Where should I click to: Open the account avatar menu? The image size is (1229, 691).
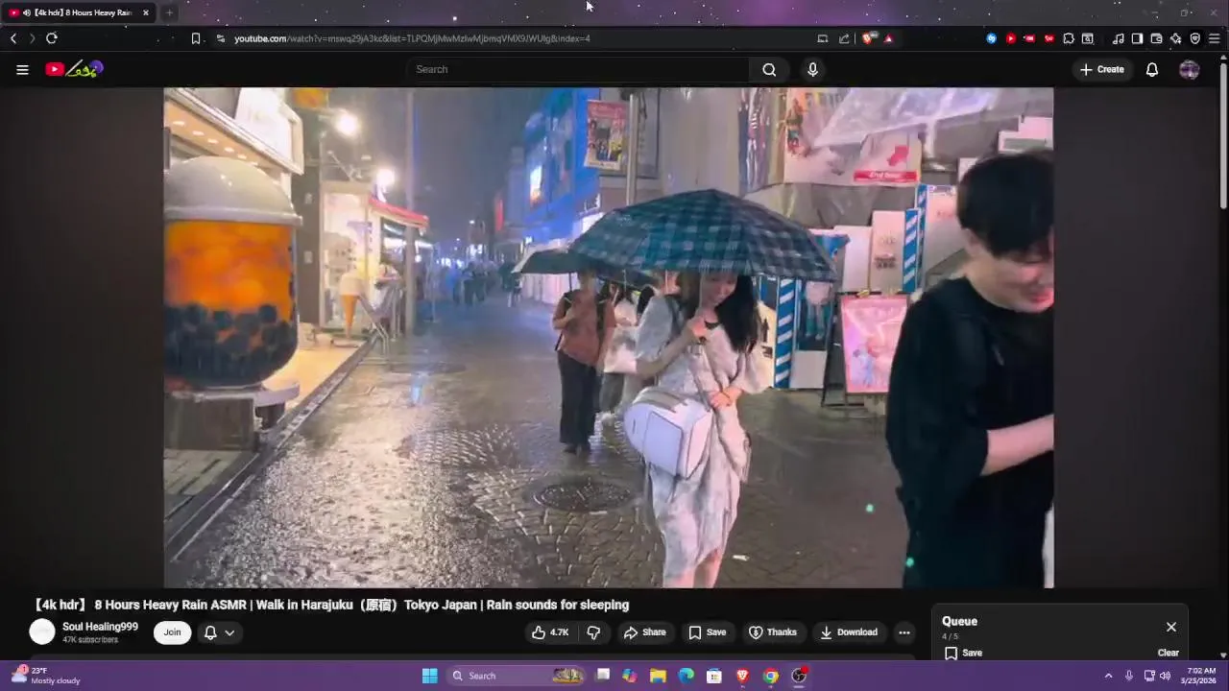(x=1190, y=69)
